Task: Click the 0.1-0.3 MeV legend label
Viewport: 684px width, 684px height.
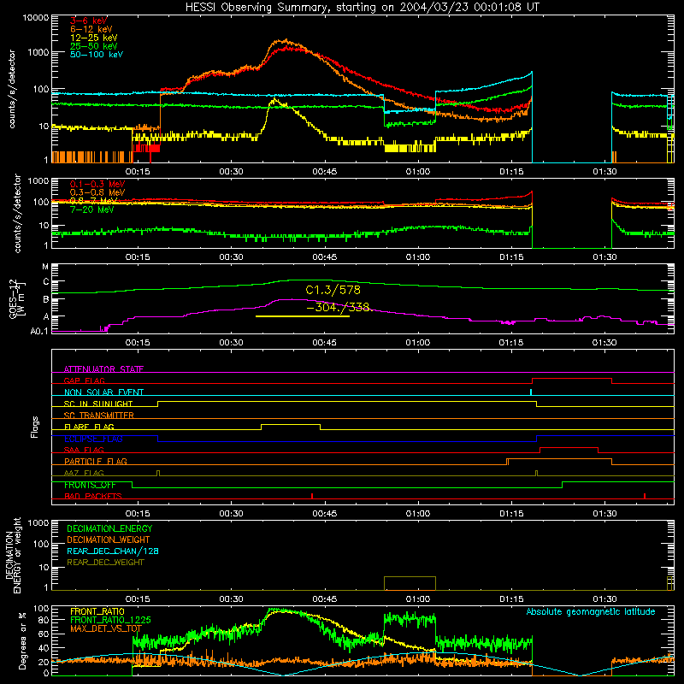Action: (x=97, y=184)
